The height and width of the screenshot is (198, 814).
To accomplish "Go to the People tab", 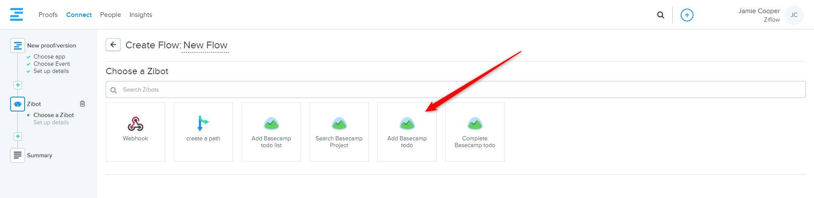I will click(110, 15).
